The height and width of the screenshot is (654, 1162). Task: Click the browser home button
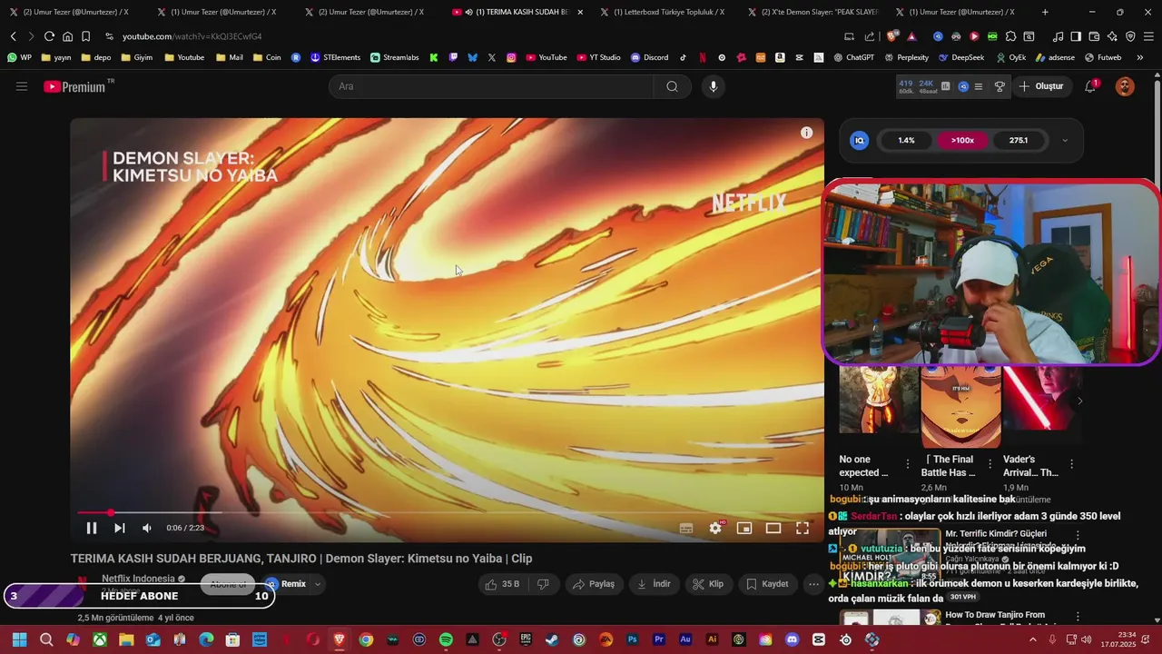pyautogui.click(x=67, y=36)
